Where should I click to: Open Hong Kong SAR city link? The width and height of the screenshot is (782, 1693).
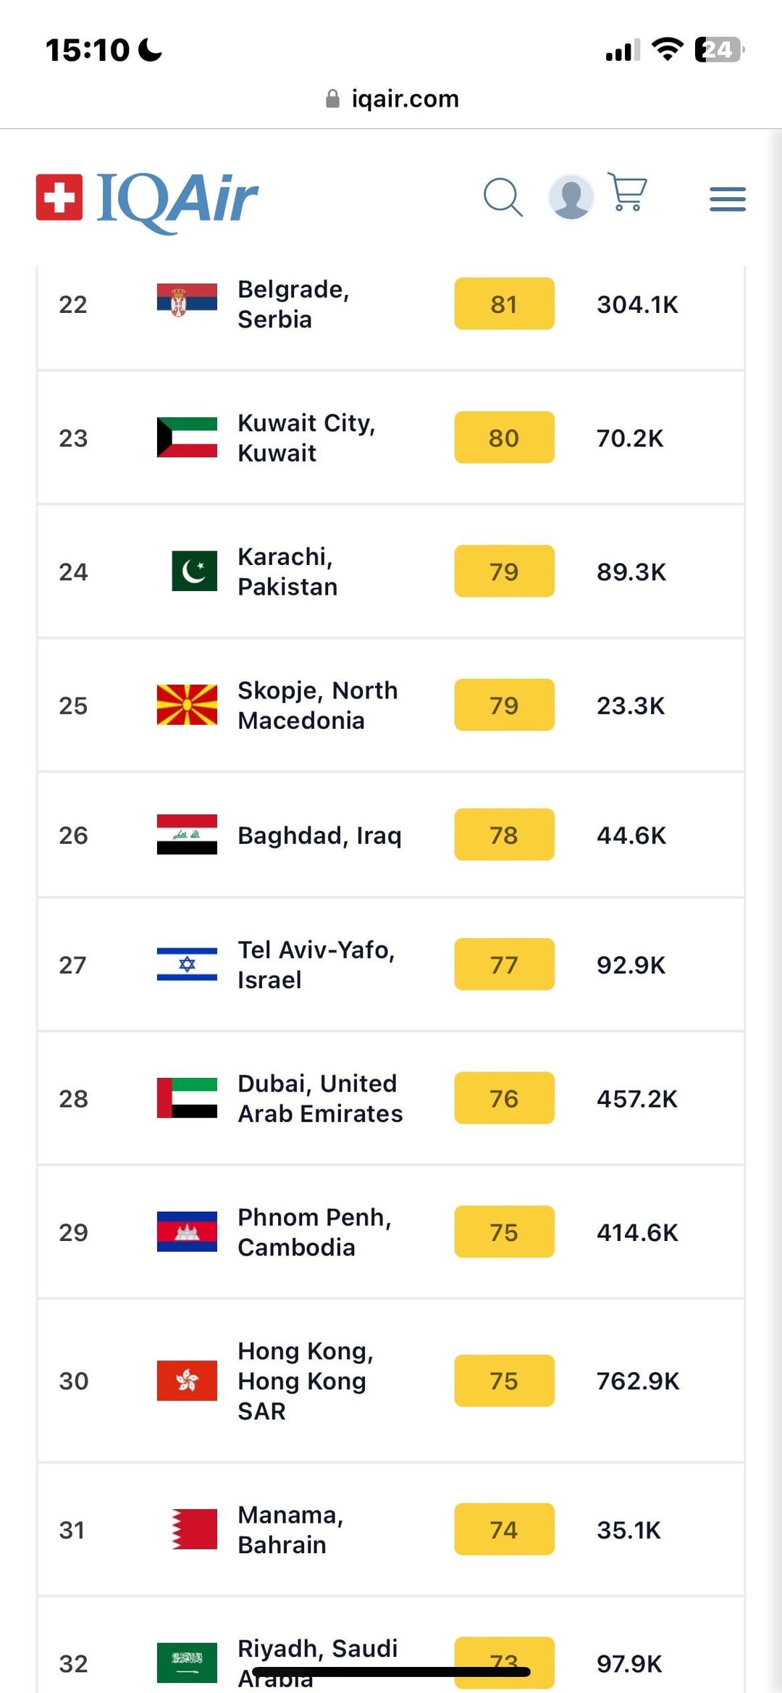pyautogui.click(x=306, y=1381)
